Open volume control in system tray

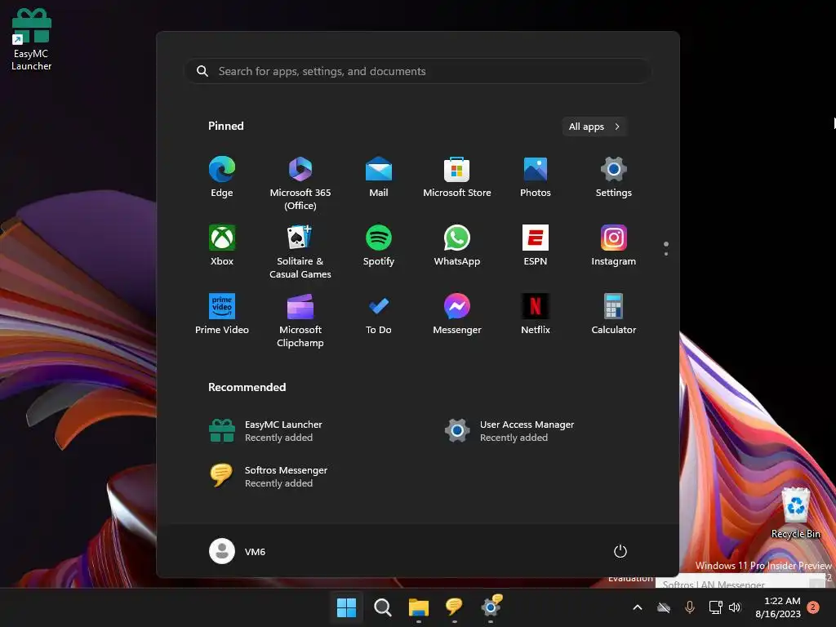click(x=735, y=607)
